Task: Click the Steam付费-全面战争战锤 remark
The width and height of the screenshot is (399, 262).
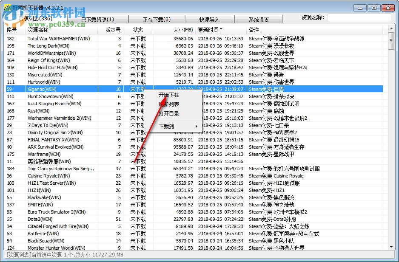Action: 276,39
